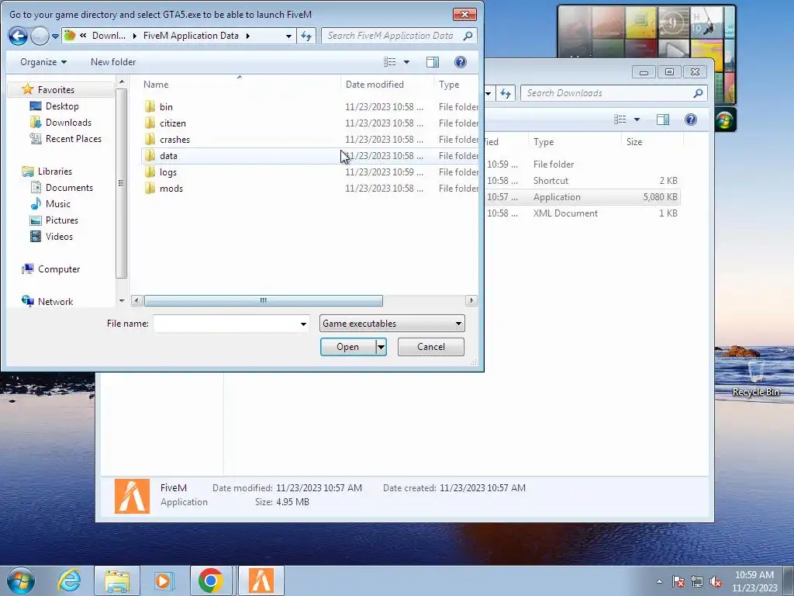Select the XML Document row
This screenshot has width=794, height=596.
coord(582,213)
